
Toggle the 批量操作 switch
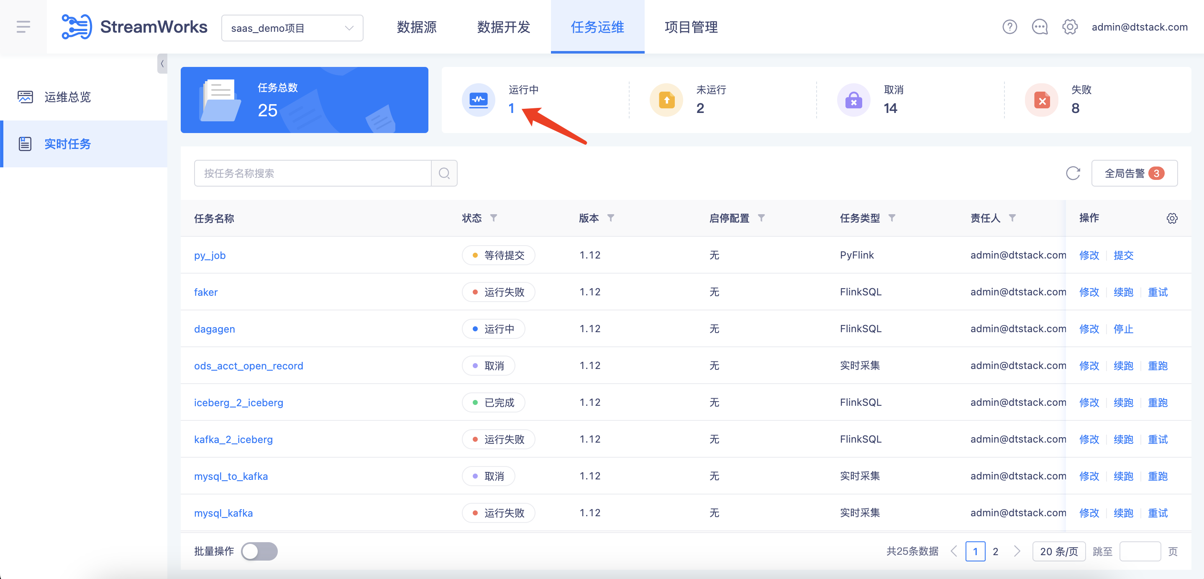pyautogui.click(x=259, y=551)
